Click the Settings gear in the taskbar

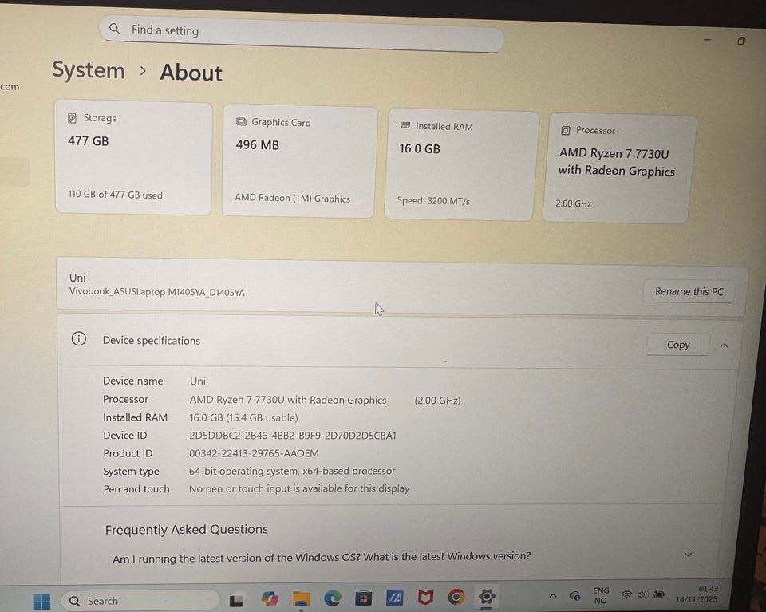(x=487, y=596)
